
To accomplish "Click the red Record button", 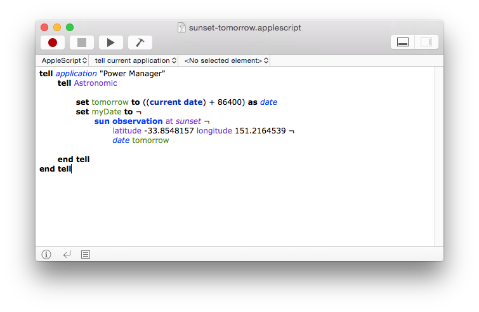I will (53, 43).
